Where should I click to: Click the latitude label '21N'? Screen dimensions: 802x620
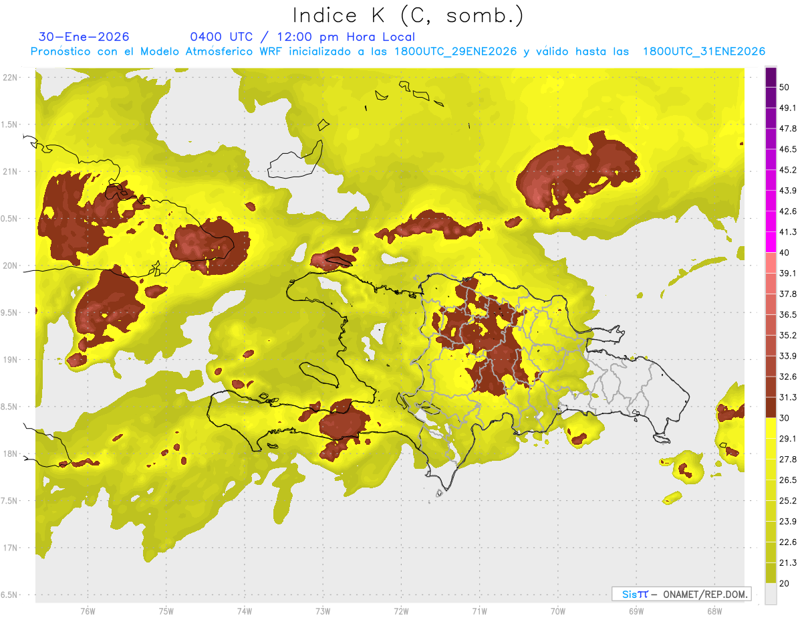coord(11,171)
